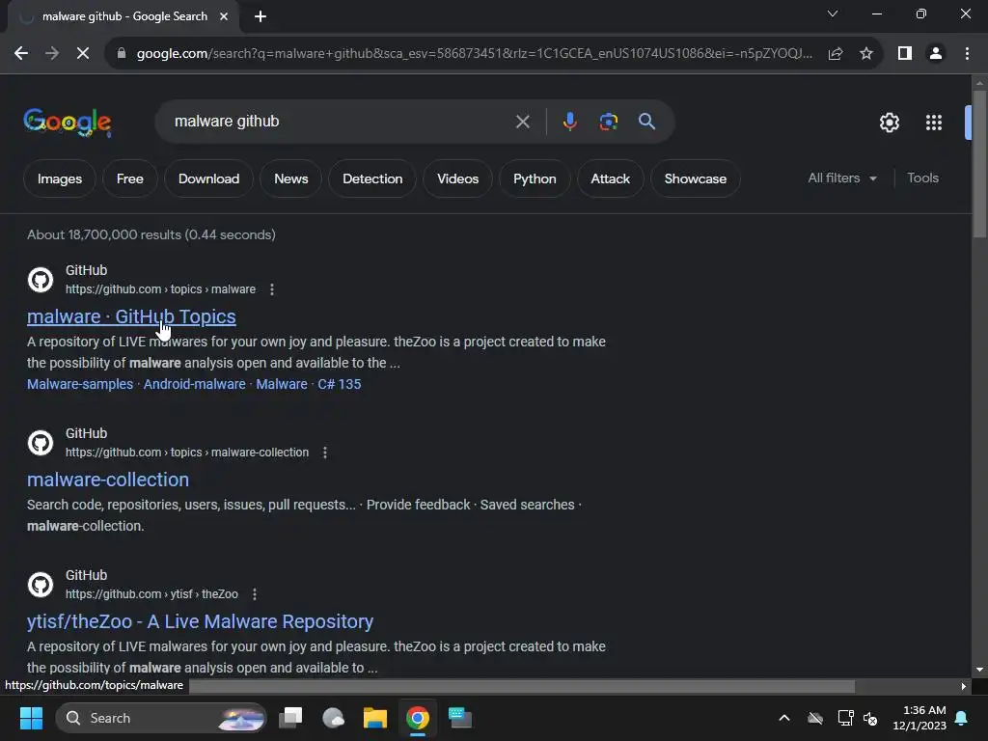
Task: Click the forward navigation arrow
Action: 52,54
